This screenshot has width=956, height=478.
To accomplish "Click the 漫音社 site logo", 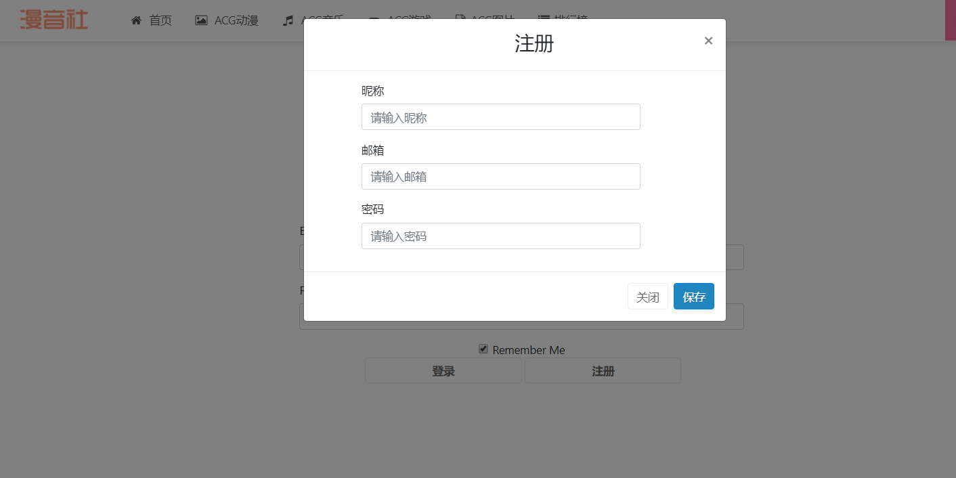I will 53,20.
